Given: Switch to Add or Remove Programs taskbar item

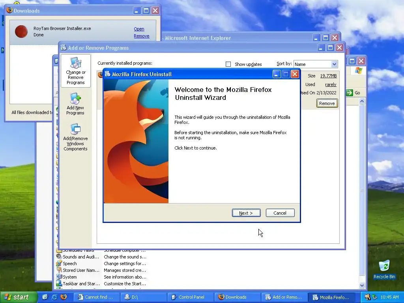Looking at the screenshot, I should (x=284, y=297).
